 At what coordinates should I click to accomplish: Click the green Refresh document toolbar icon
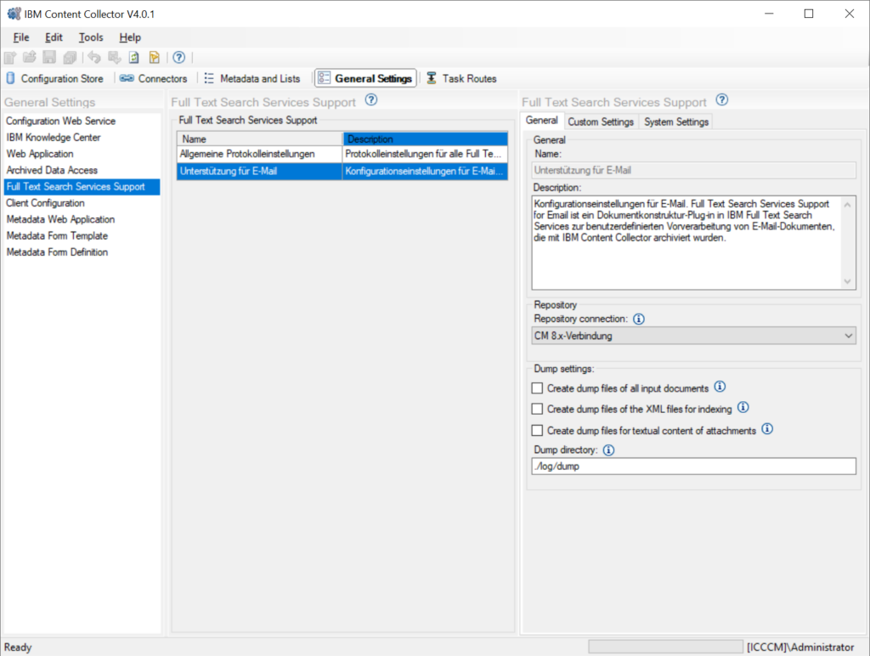(133, 57)
